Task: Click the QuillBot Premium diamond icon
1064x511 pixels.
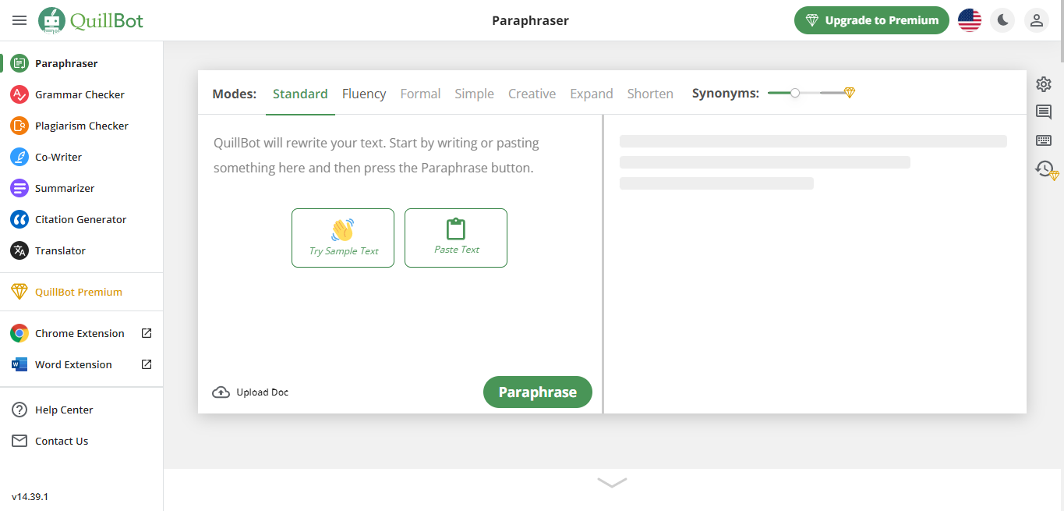Action: point(19,292)
